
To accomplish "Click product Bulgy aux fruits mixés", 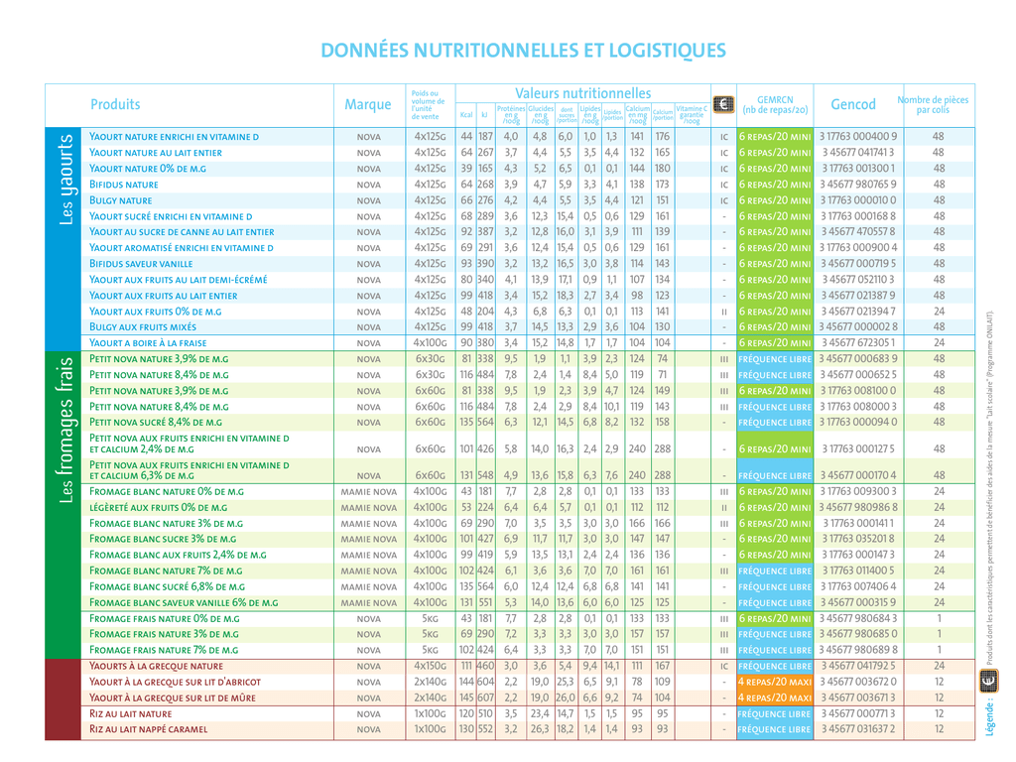I will [x=143, y=327].
